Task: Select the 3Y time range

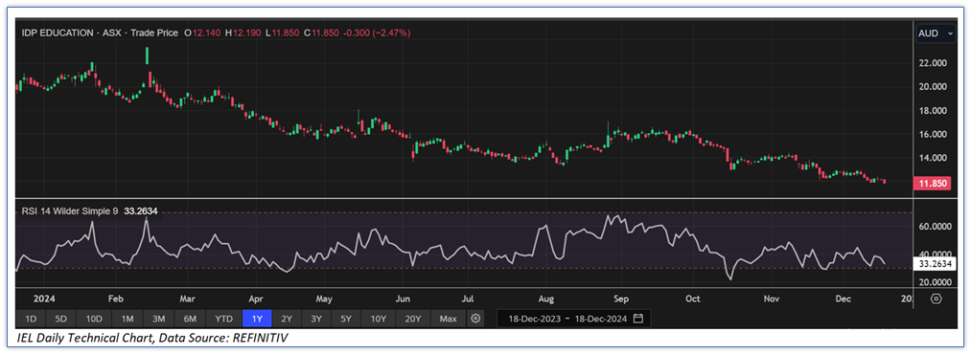Action: click(x=316, y=319)
